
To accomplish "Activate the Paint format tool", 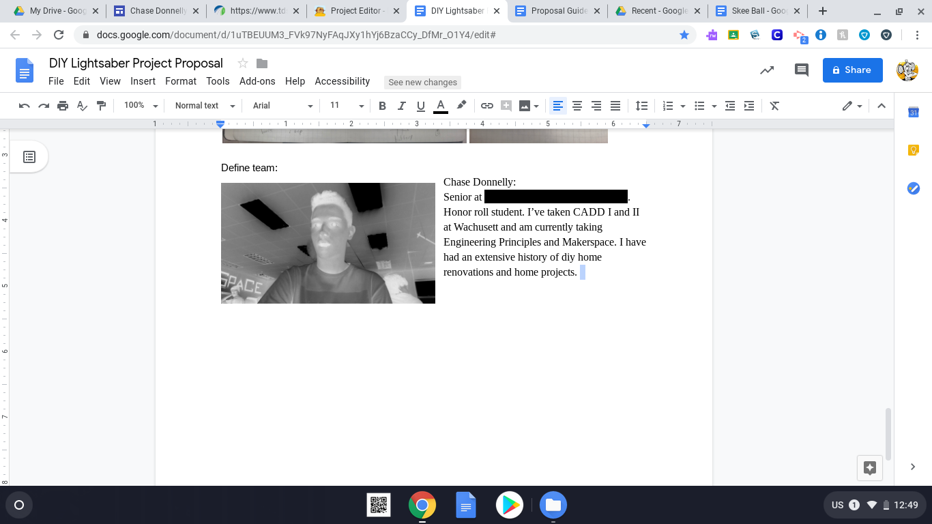I will point(101,106).
